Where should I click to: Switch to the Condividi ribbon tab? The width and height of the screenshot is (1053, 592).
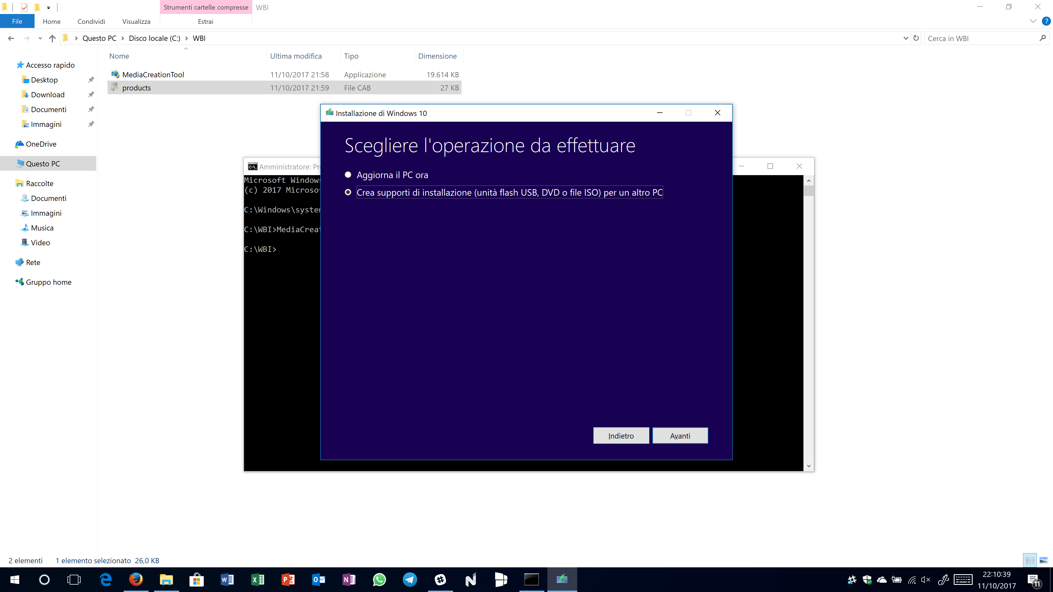91,21
